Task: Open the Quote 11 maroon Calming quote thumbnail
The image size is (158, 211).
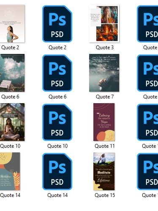Action: pyautogui.click(x=104, y=122)
